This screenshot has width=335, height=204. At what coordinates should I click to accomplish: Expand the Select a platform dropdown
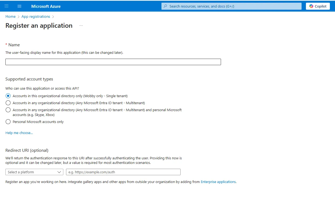click(x=31, y=172)
